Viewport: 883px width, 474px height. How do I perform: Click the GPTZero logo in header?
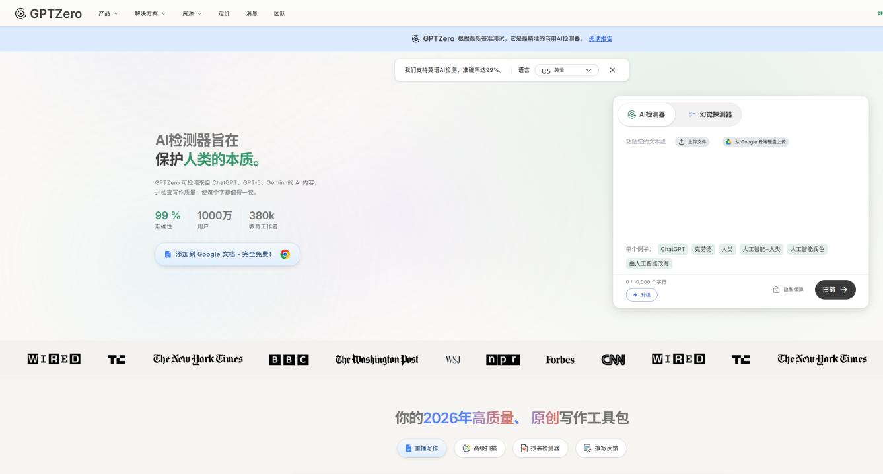click(48, 13)
